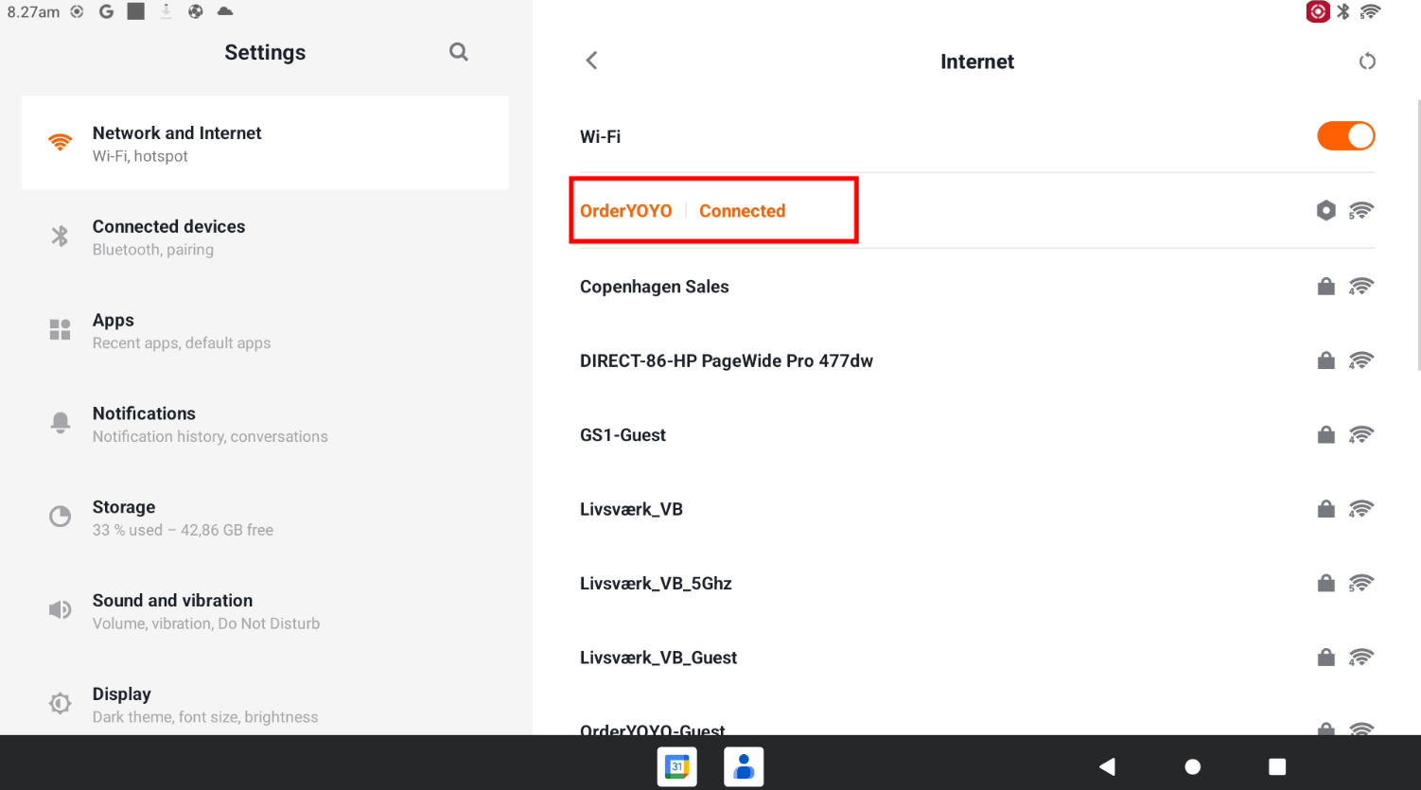Open Sound and vibration settings
The height and width of the screenshot is (790, 1421).
click(x=265, y=611)
